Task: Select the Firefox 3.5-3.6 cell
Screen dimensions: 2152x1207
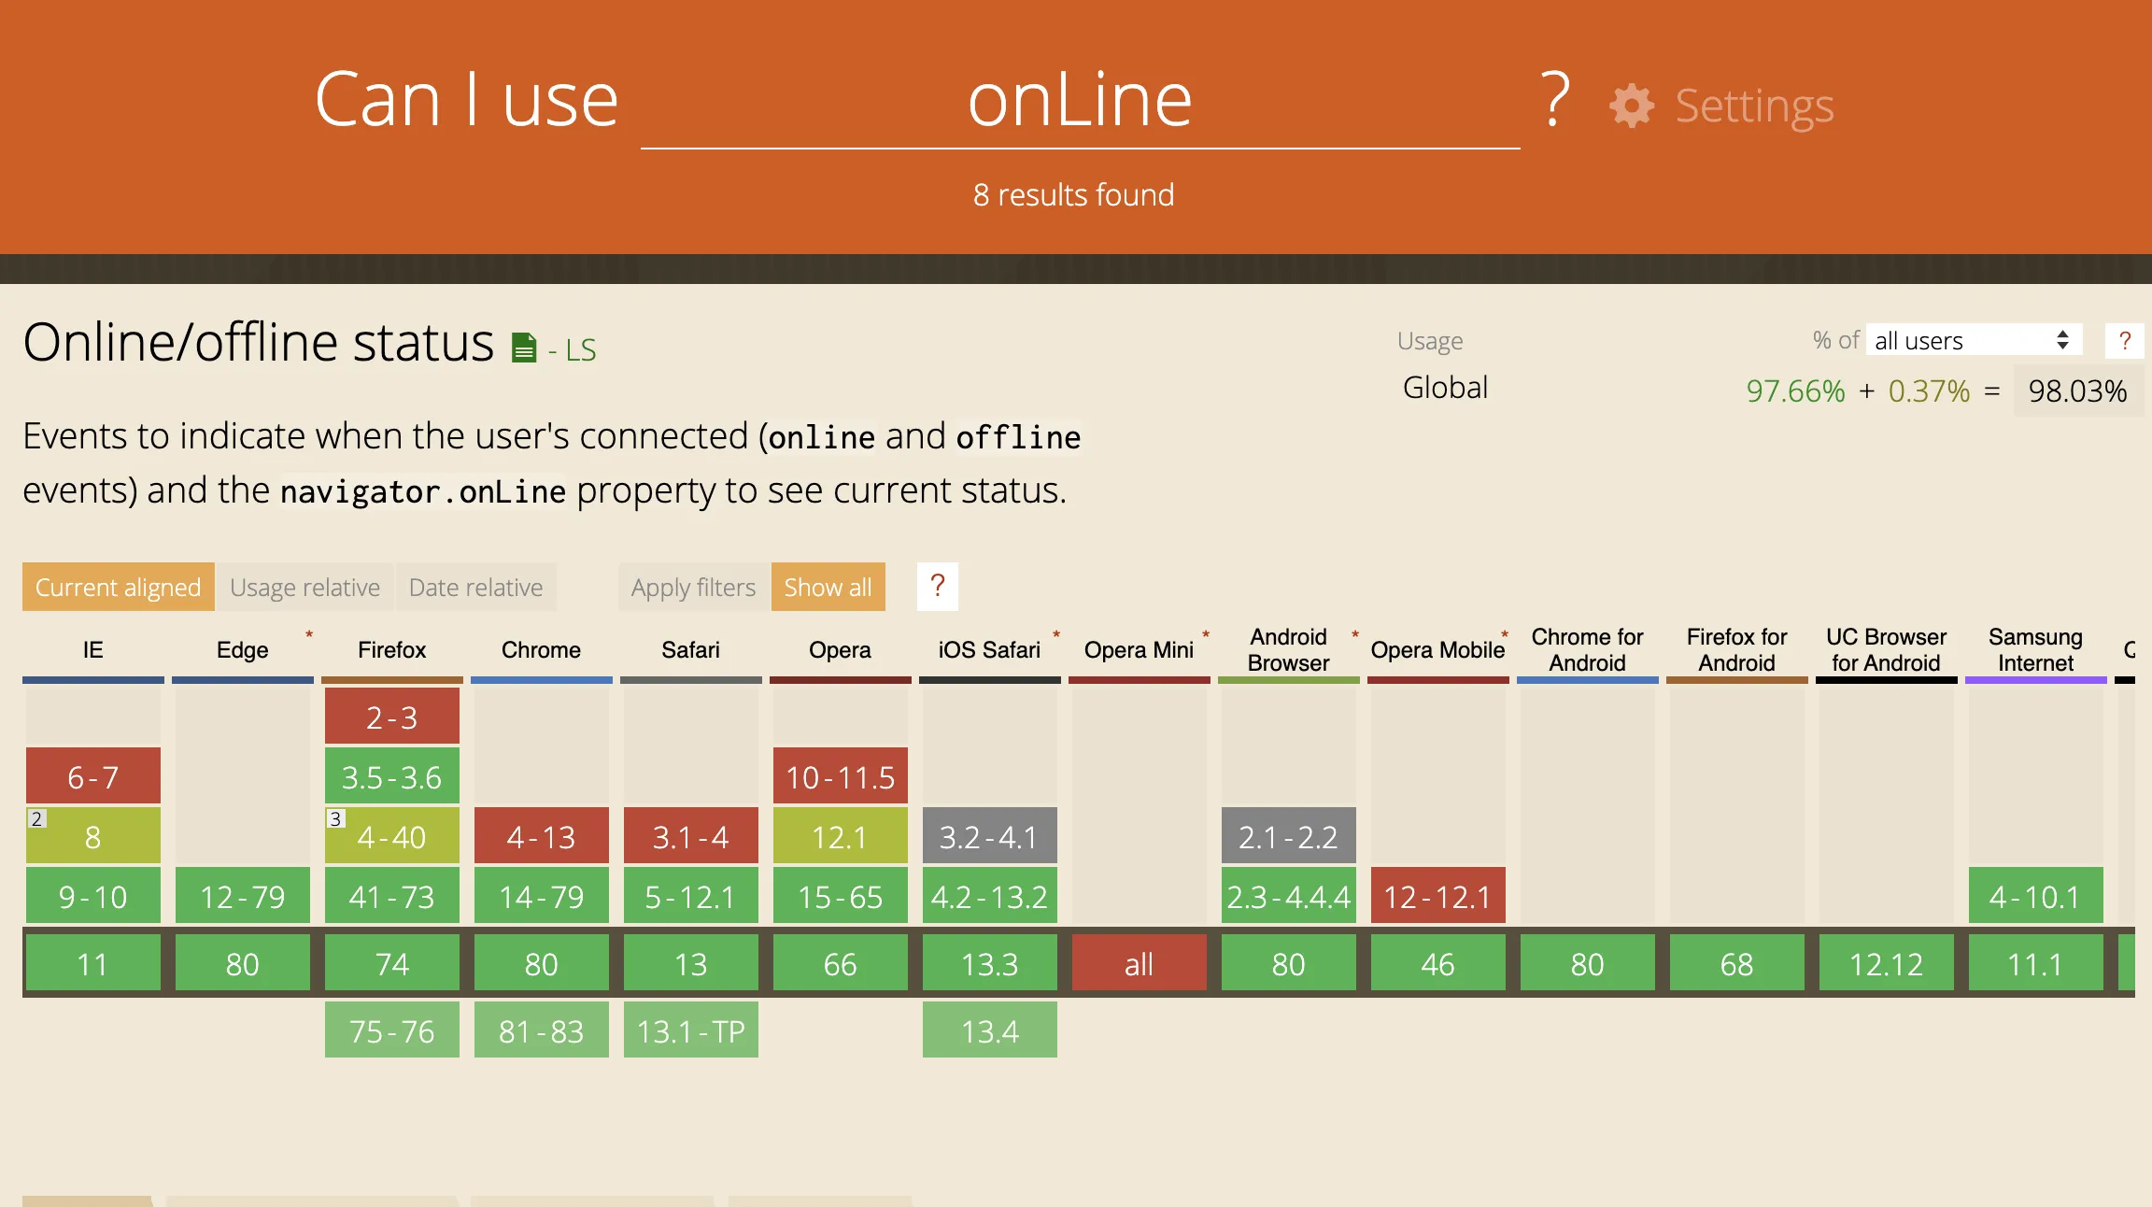Action: coord(392,775)
